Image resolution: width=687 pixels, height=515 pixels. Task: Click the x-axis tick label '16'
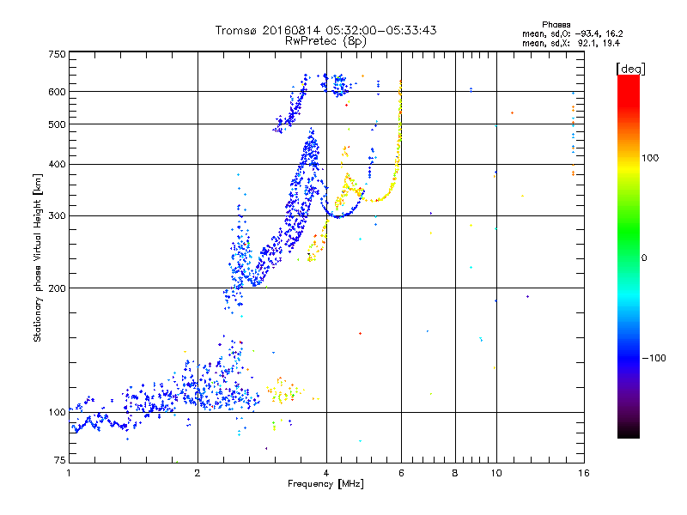(x=584, y=473)
